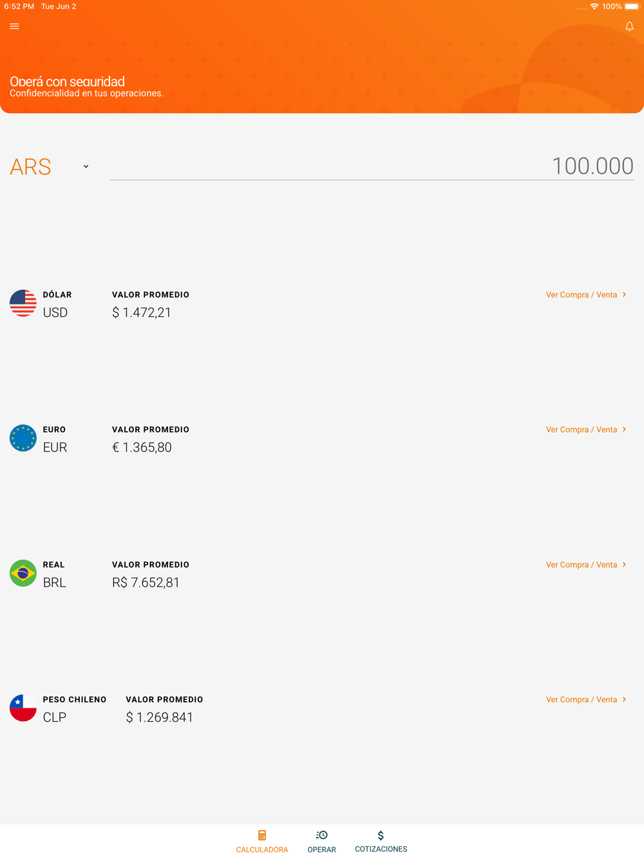Switch to the OPERAR tab
The width and height of the screenshot is (644, 859).
[321, 842]
